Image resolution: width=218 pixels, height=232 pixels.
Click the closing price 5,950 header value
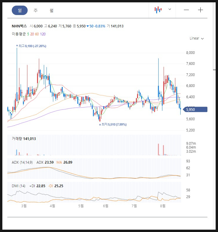(x=81, y=26)
